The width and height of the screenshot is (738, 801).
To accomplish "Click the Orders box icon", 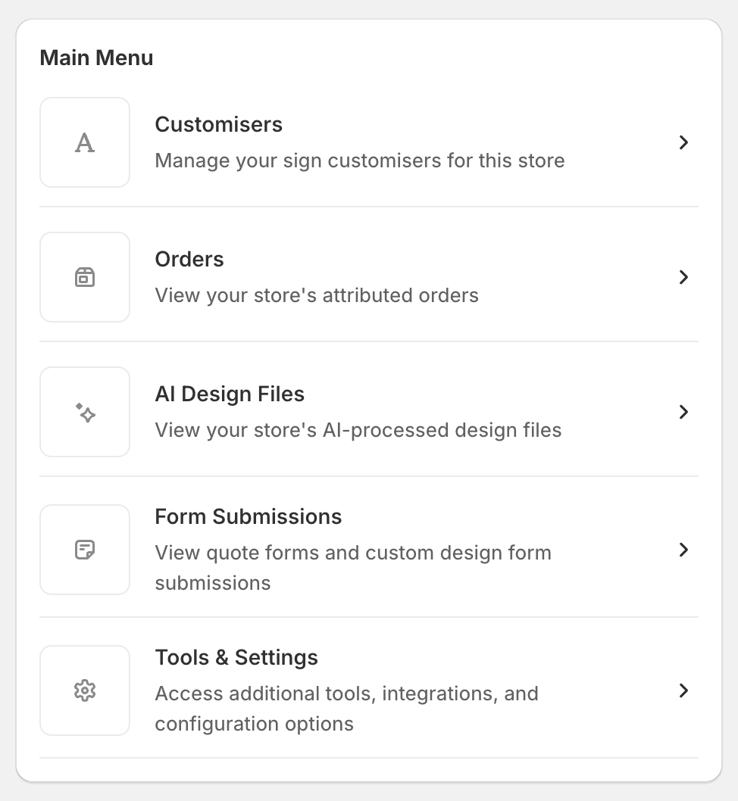I will coord(85,277).
